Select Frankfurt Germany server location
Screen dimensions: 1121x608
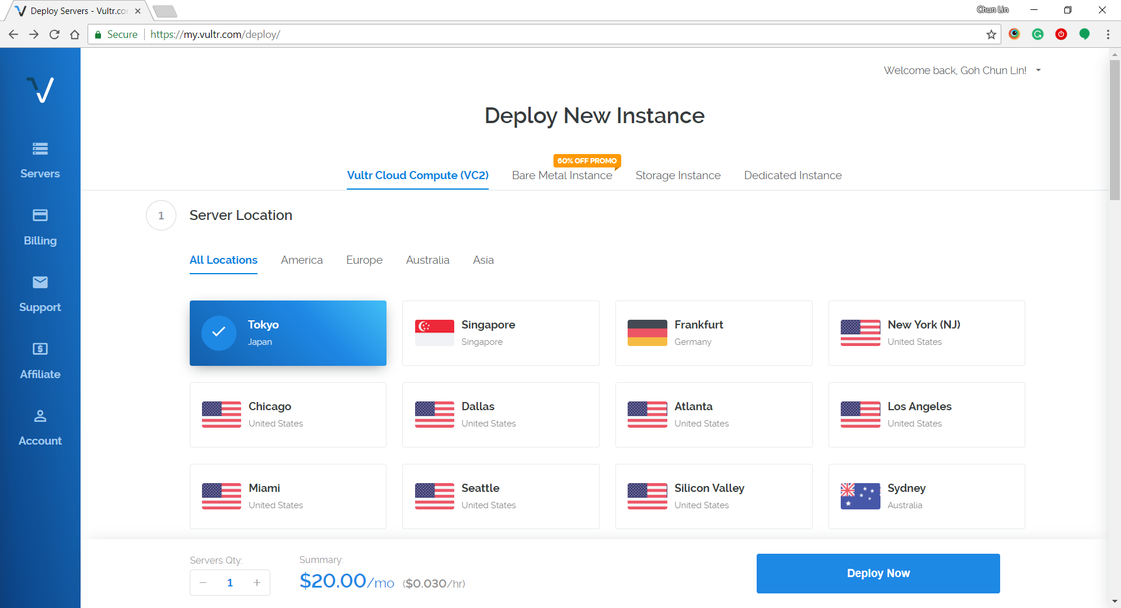tap(713, 333)
